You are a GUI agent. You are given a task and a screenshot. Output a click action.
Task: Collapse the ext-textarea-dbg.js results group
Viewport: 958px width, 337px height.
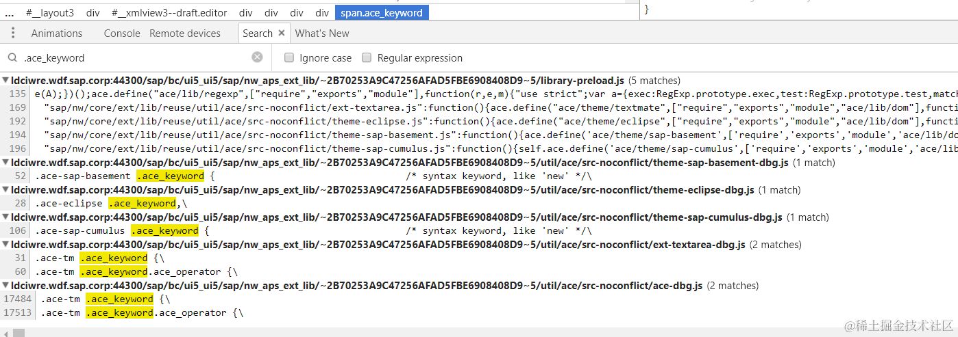pos(5,245)
